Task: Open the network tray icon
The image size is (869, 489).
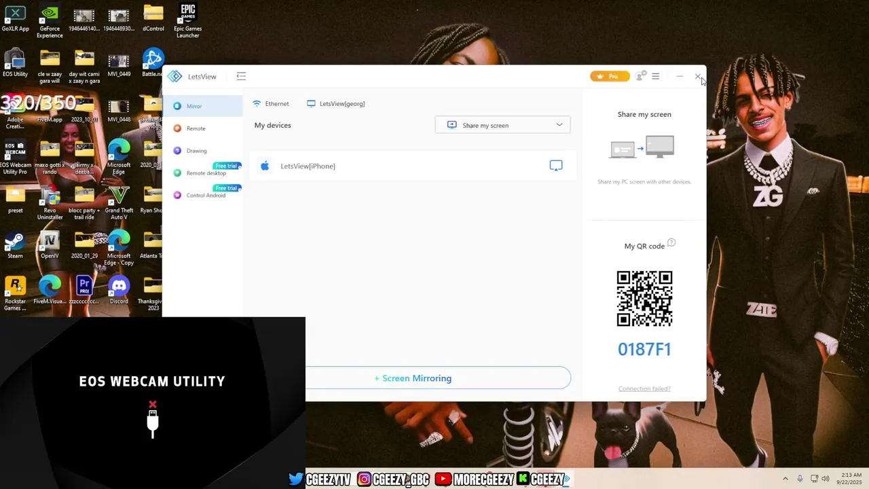Action: [814, 479]
